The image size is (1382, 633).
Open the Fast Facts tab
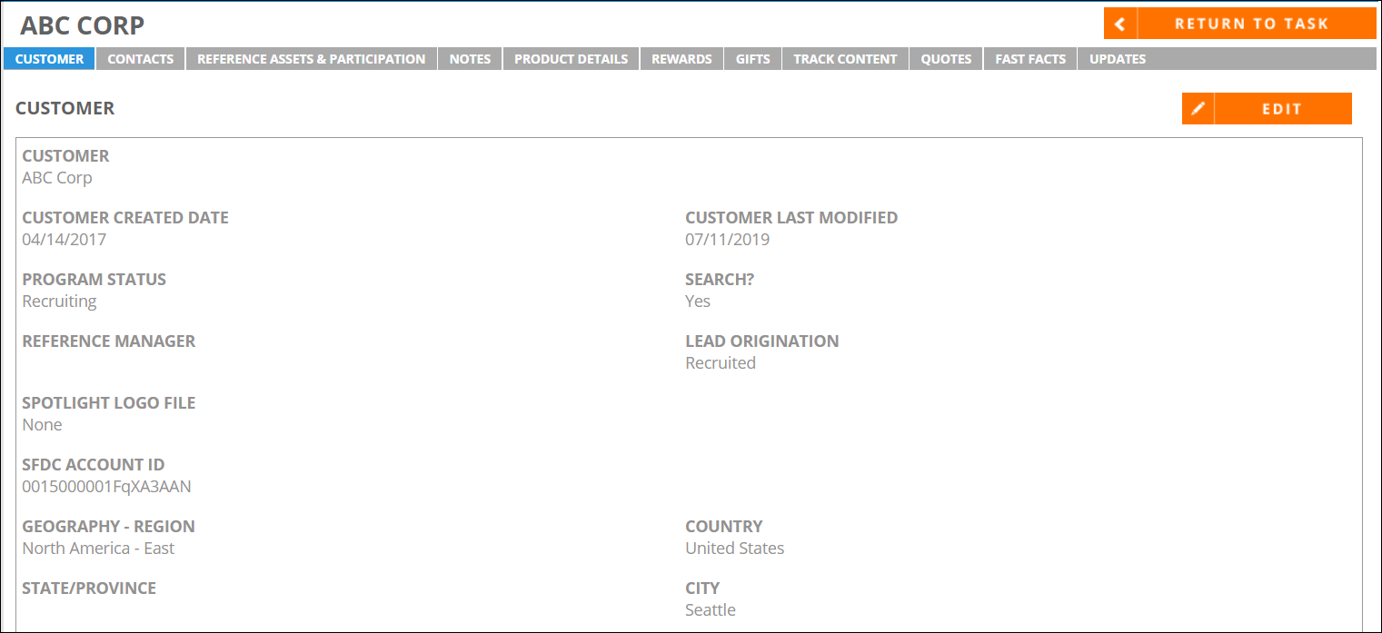(1031, 59)
